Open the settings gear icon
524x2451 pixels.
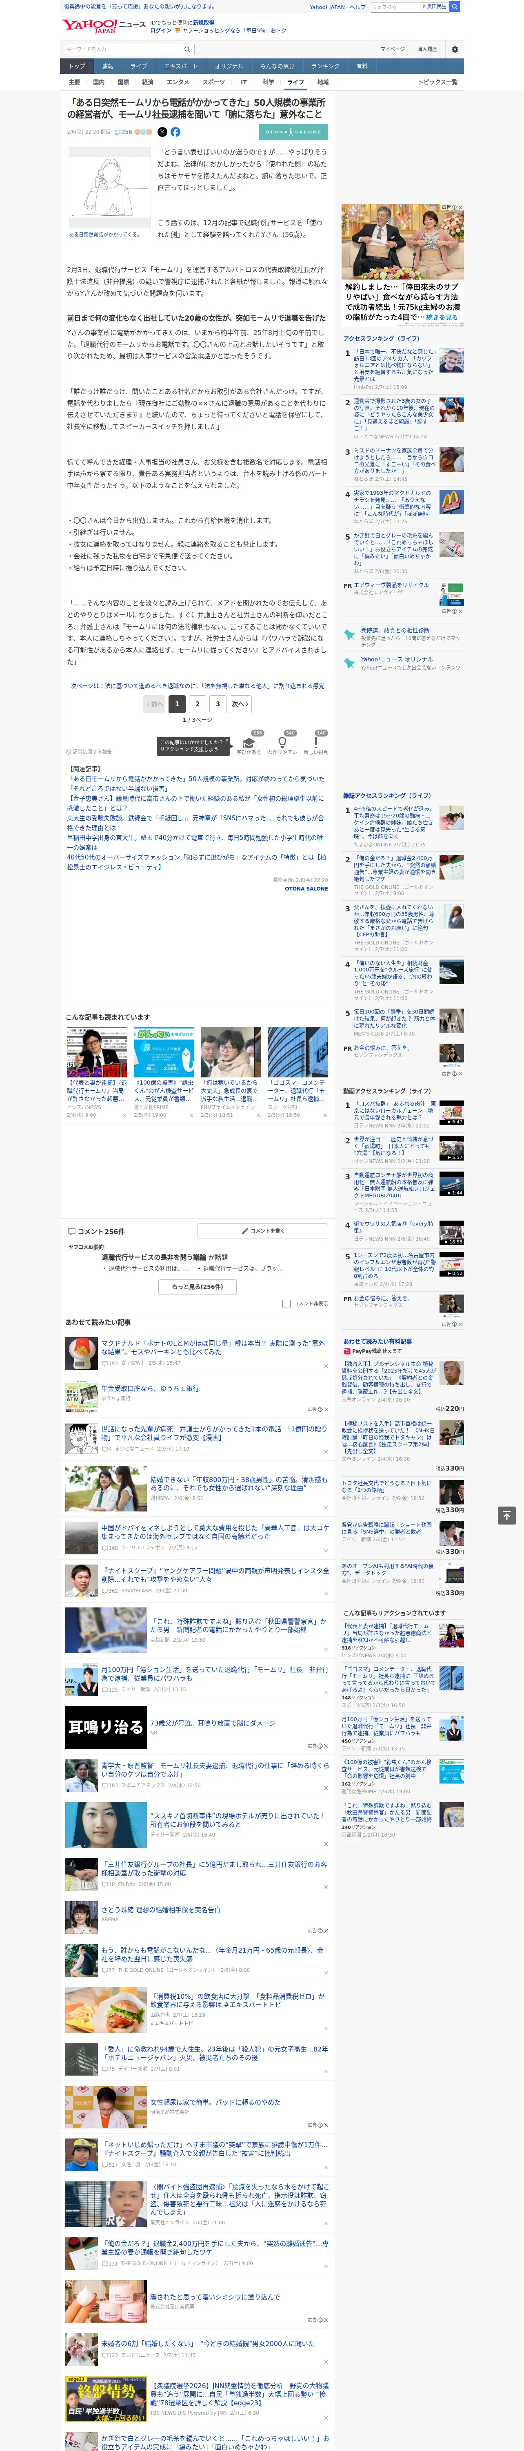(455, 49)
